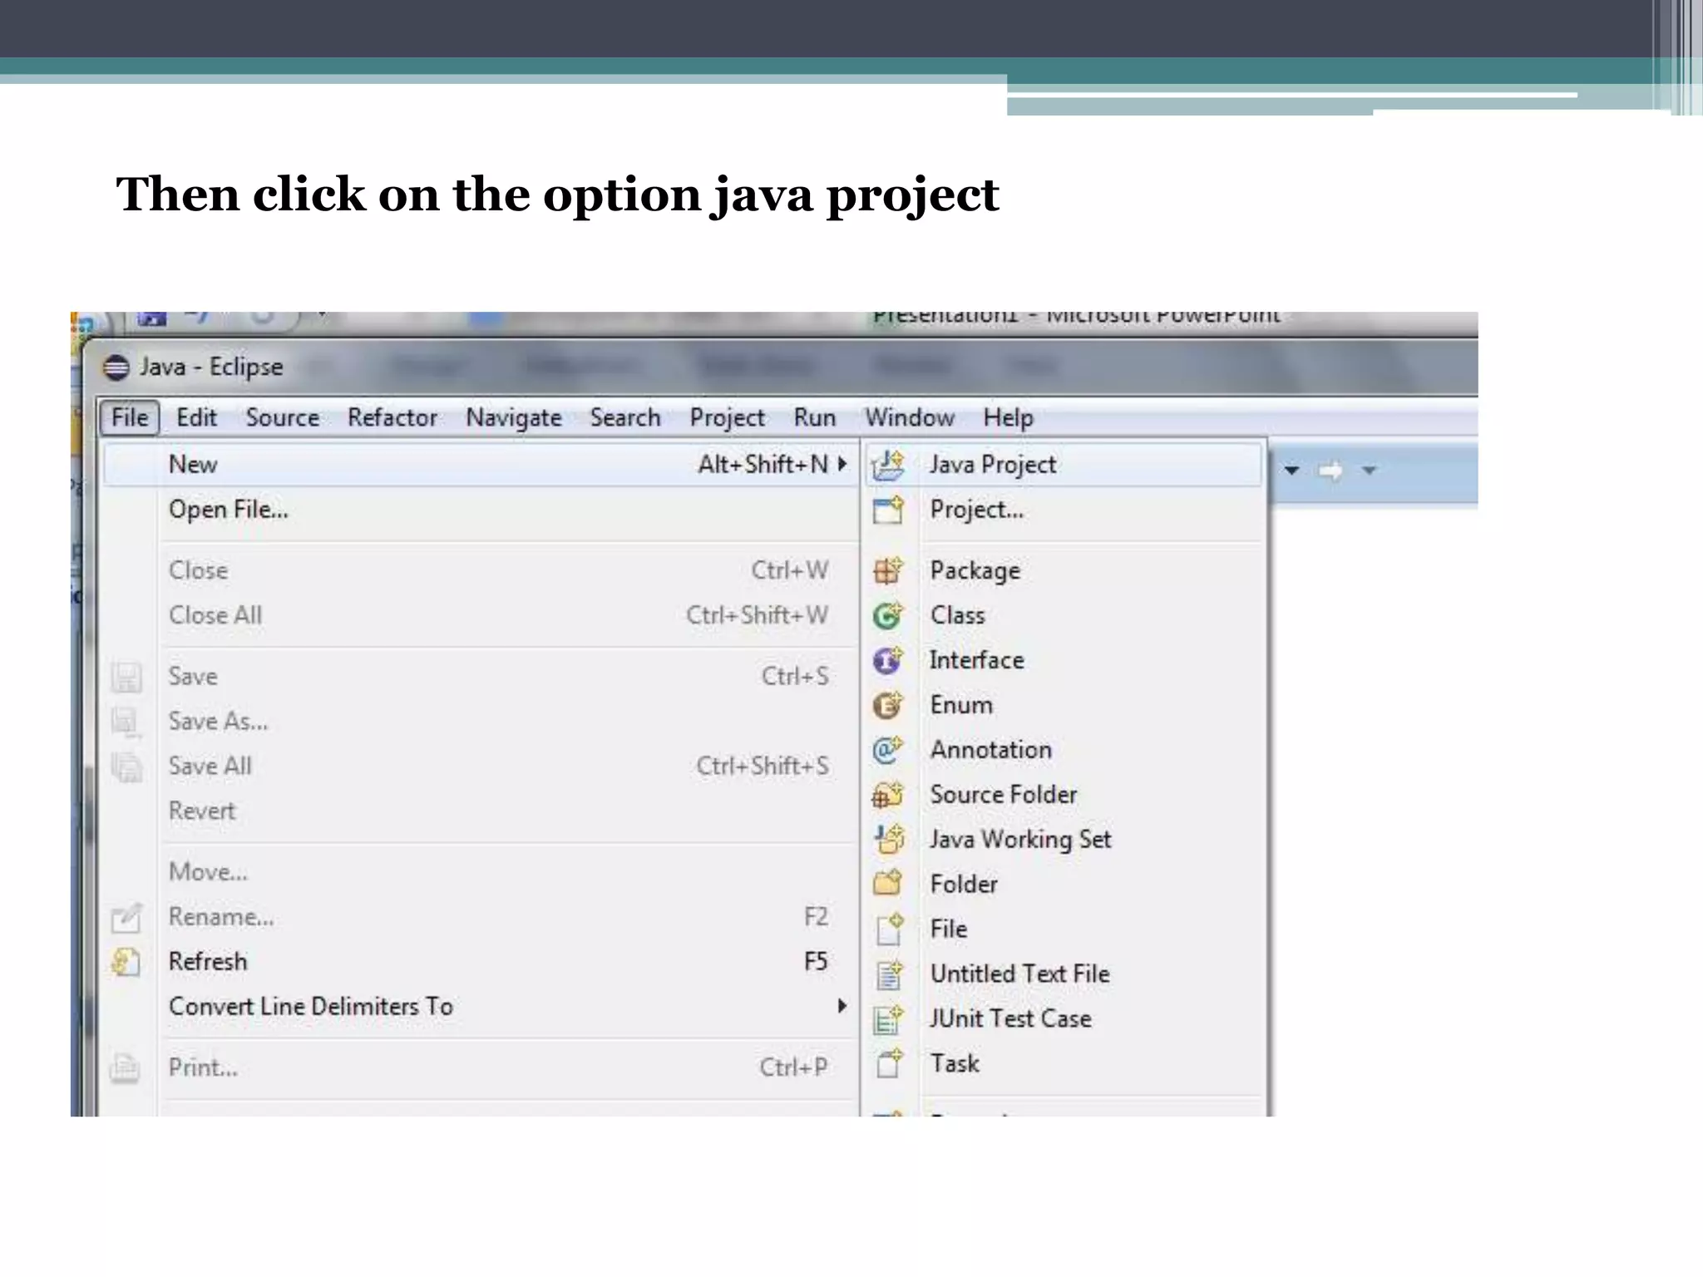Open the Refactor menu
The image size is (1703, 1277).
[392, 417]
